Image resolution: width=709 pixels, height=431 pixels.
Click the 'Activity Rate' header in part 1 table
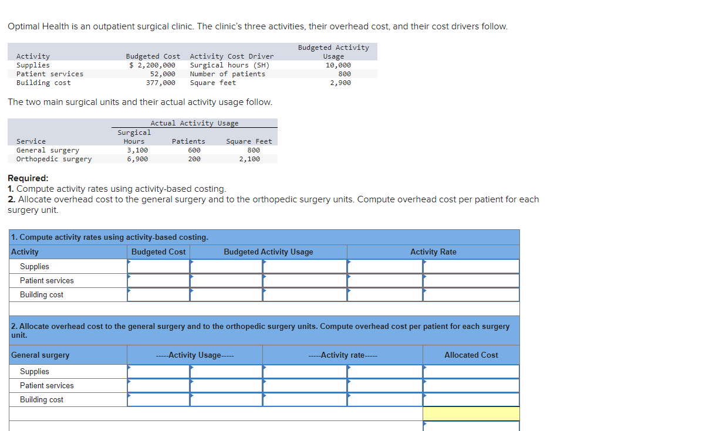(433, 252)
